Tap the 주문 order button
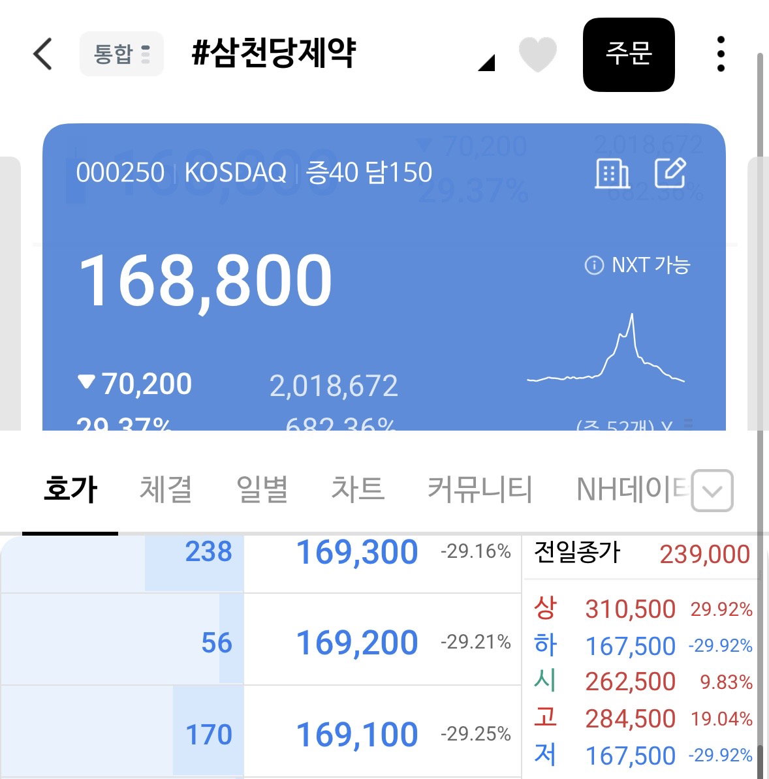 [629, 54]
